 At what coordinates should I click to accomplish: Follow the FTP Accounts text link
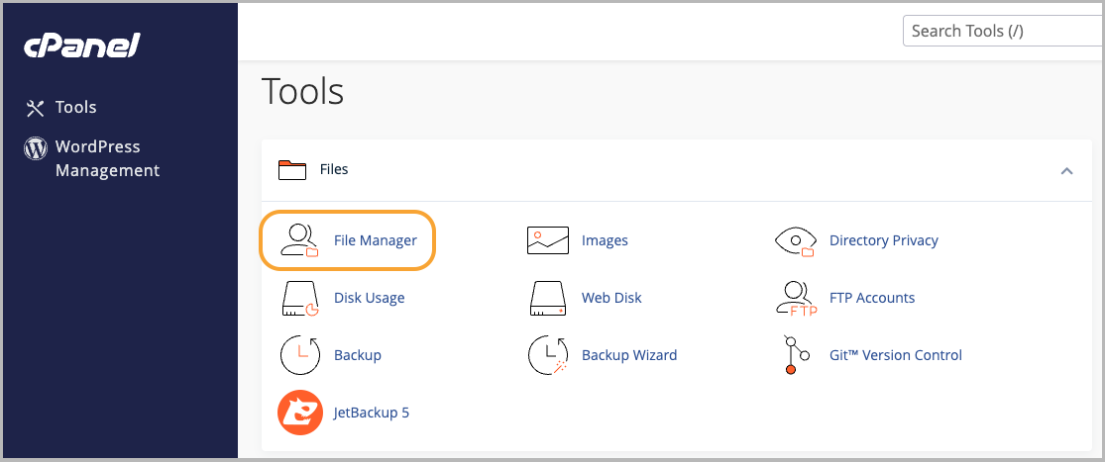click(871, 298)
